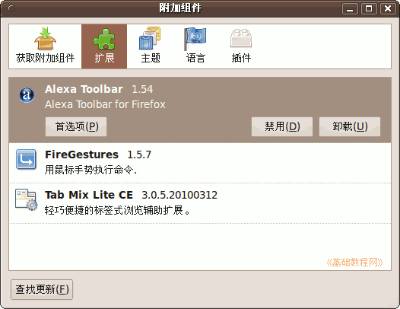Switch to the 插件 tab label
This screenshot has height=309, width=400.
coord(241,58)
